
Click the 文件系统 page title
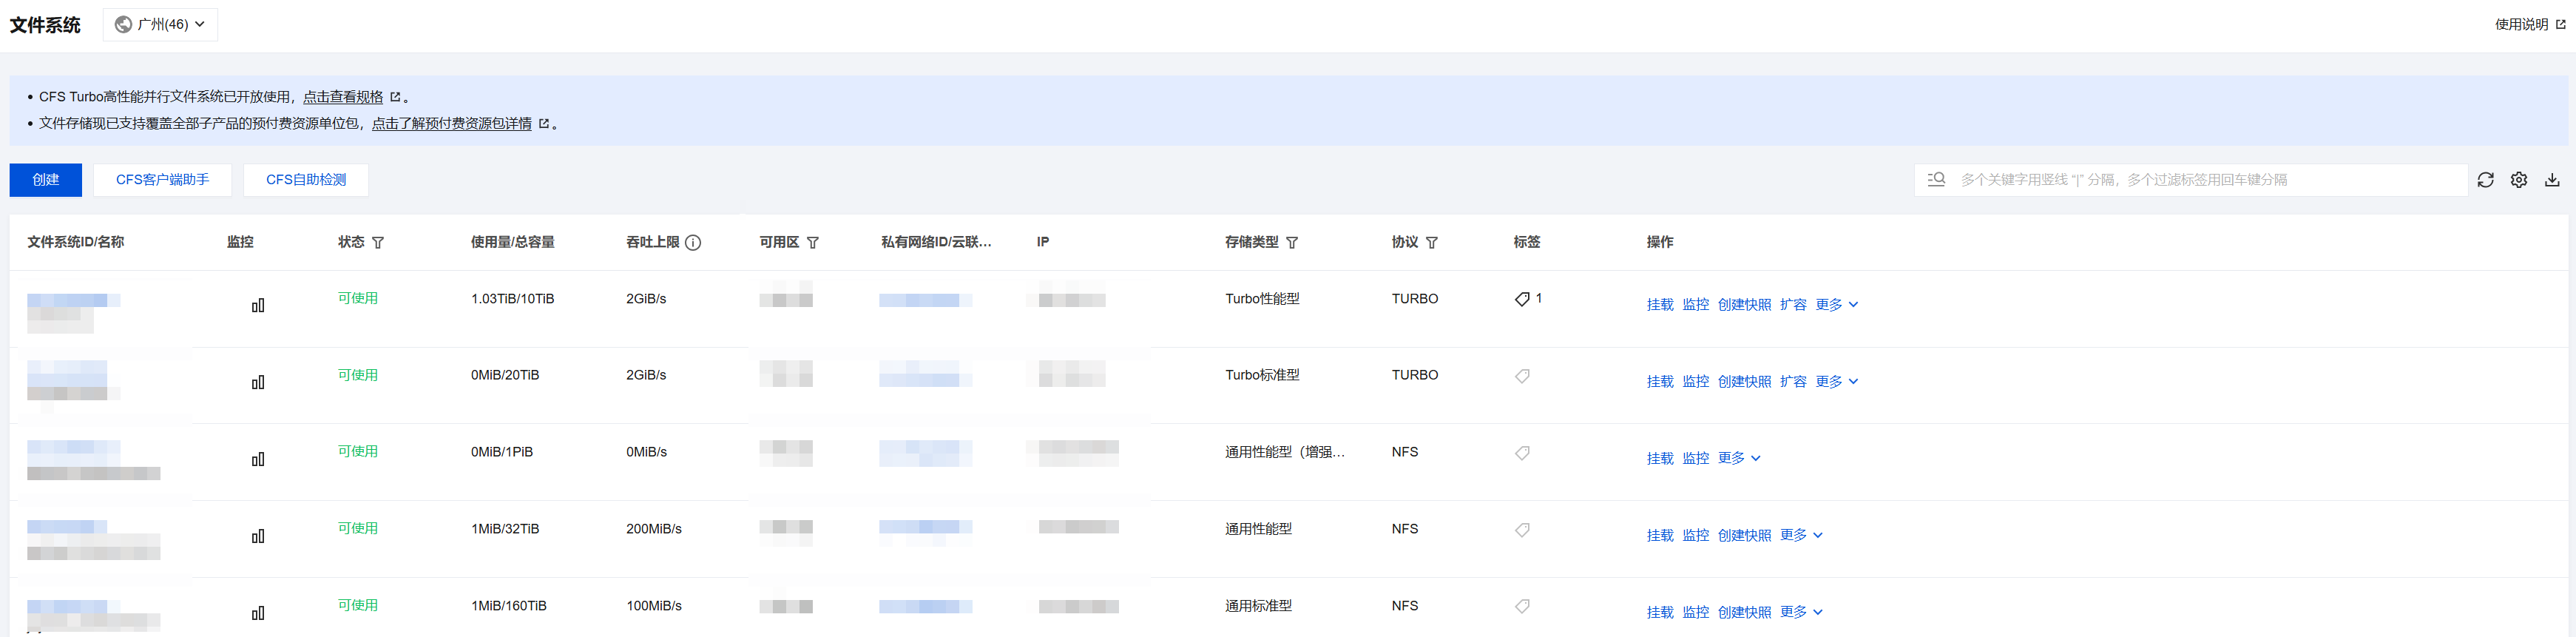pyautogui.click(x=45, y=25)
